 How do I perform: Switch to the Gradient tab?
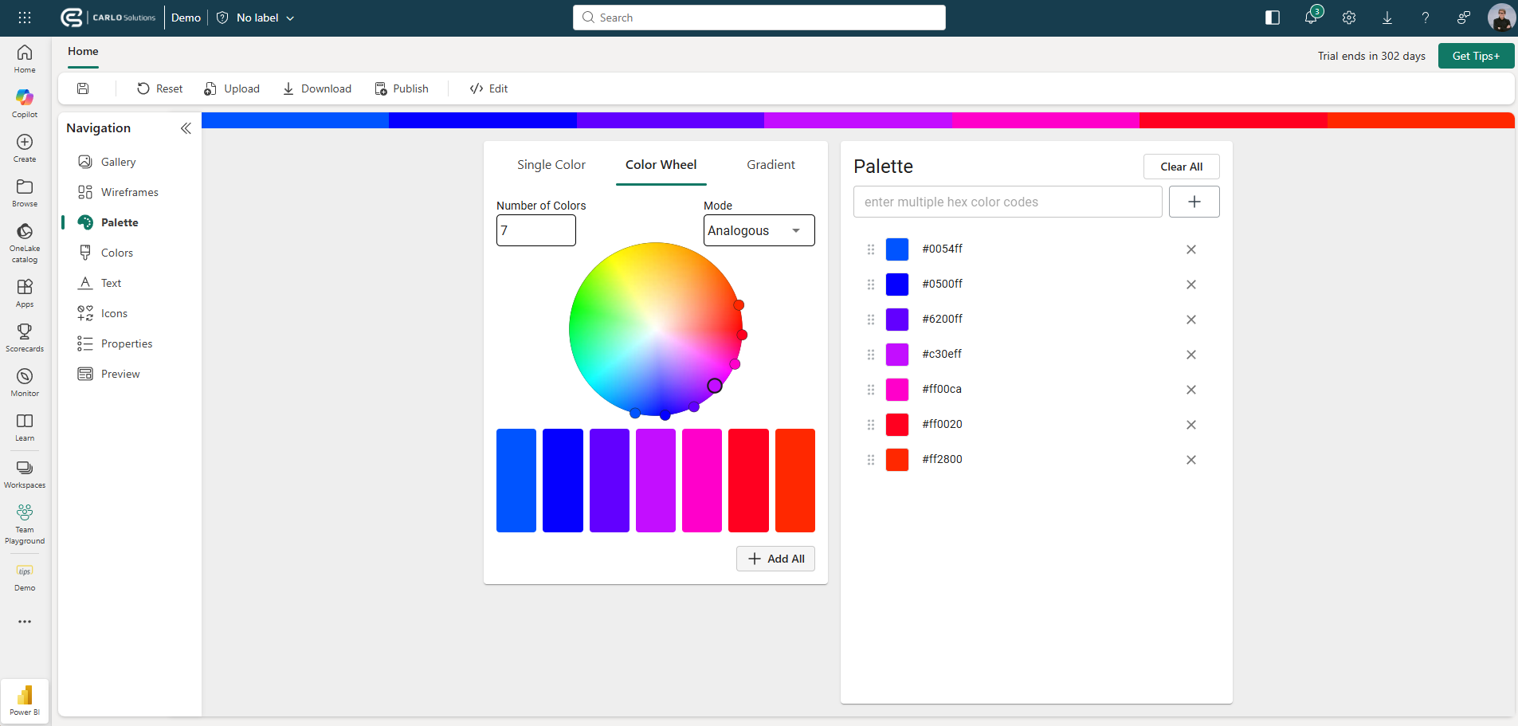(x=770, y=164)
